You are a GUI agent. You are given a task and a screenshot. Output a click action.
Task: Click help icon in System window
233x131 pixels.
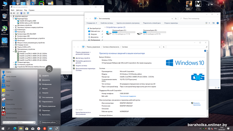click(x=205, y=51)
